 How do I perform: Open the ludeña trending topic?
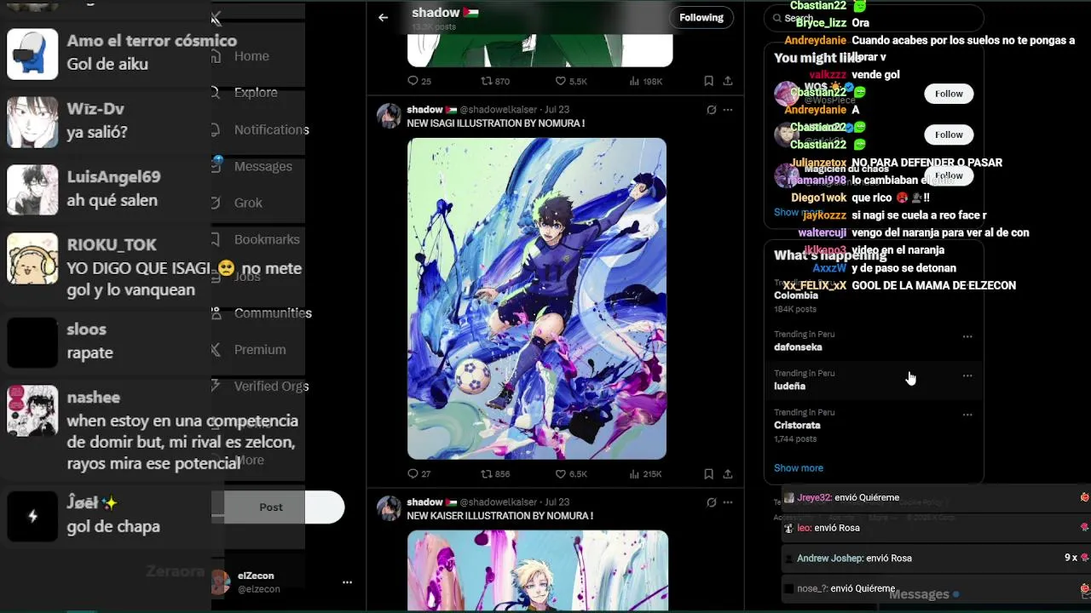tap(874, 380)
